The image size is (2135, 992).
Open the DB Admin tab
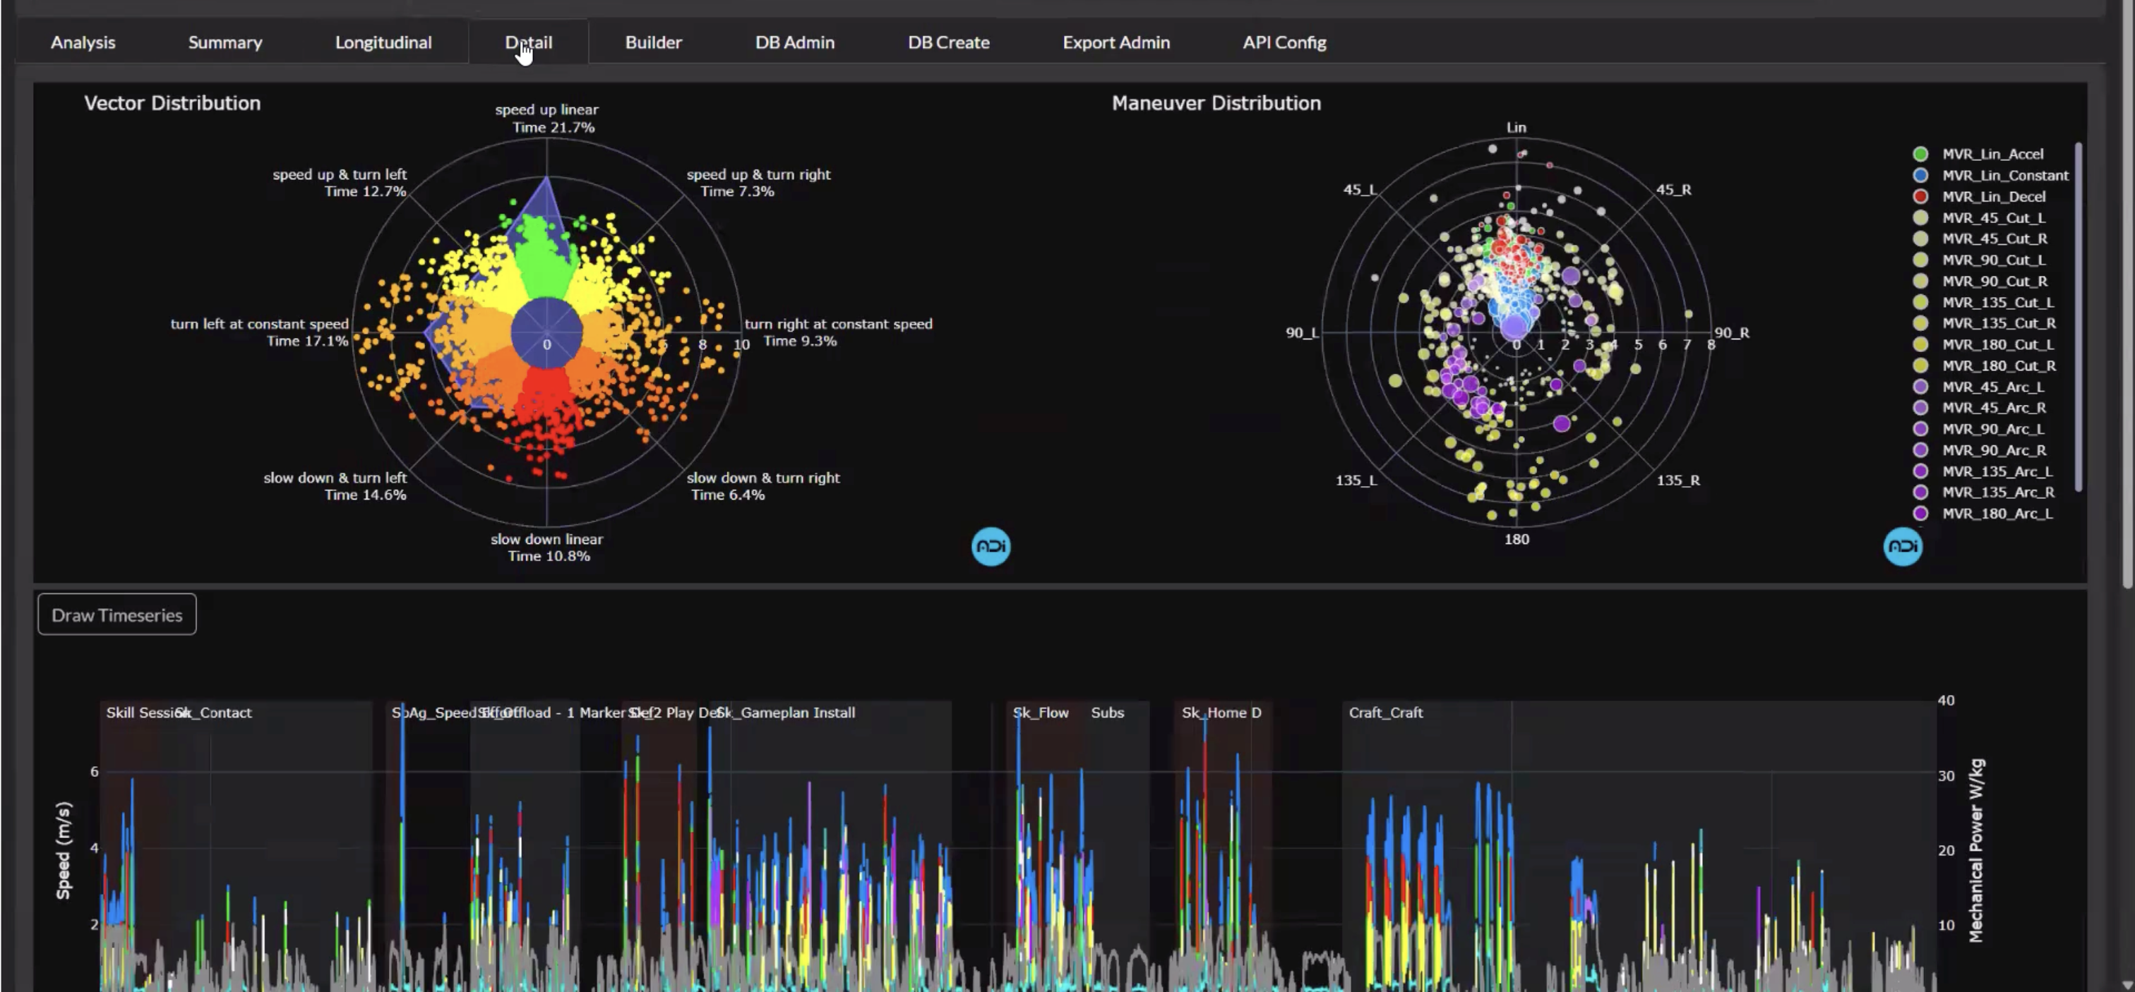pos(794,42)
